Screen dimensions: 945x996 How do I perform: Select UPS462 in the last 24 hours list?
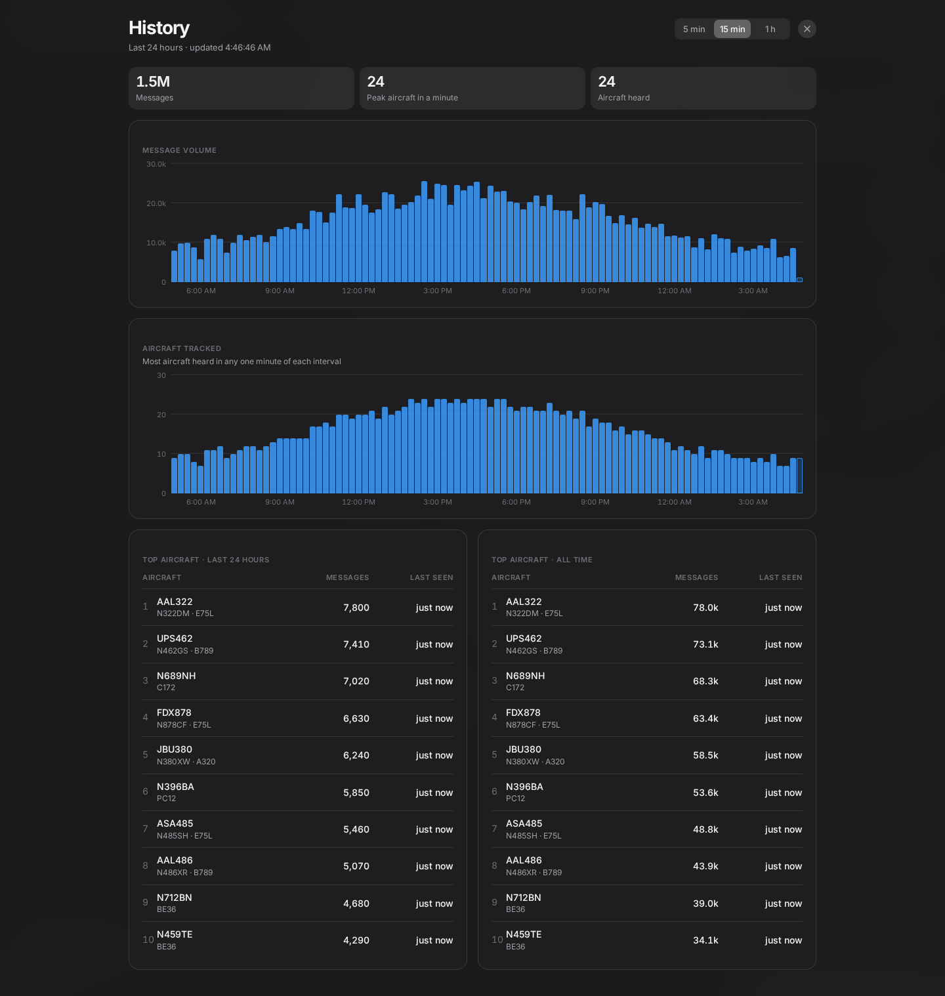[298, 644]
